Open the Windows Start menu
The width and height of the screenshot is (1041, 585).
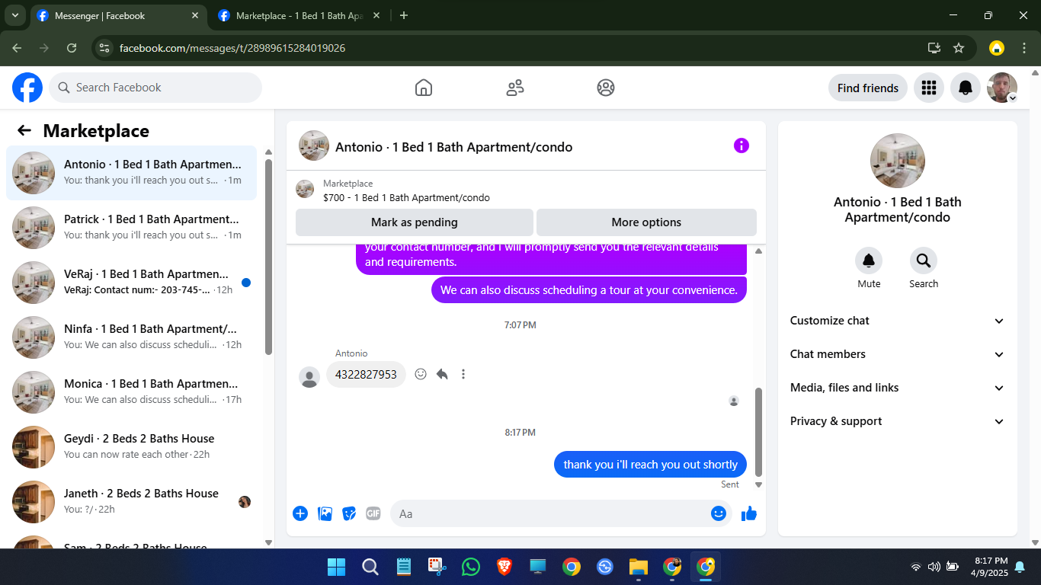click(x=336, y=567)
